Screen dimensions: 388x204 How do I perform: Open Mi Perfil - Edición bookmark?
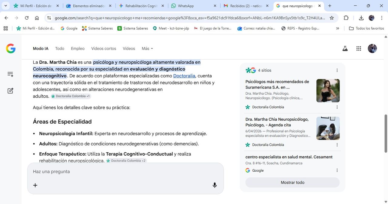(35, 28)
